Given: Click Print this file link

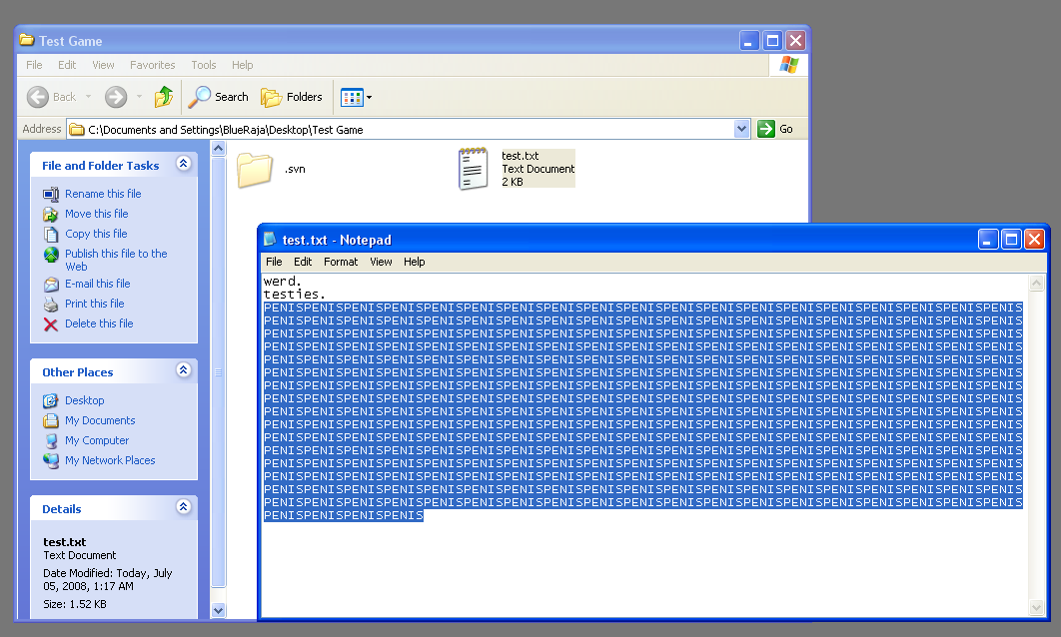Looking at the screenshot, I should [95, 304].
